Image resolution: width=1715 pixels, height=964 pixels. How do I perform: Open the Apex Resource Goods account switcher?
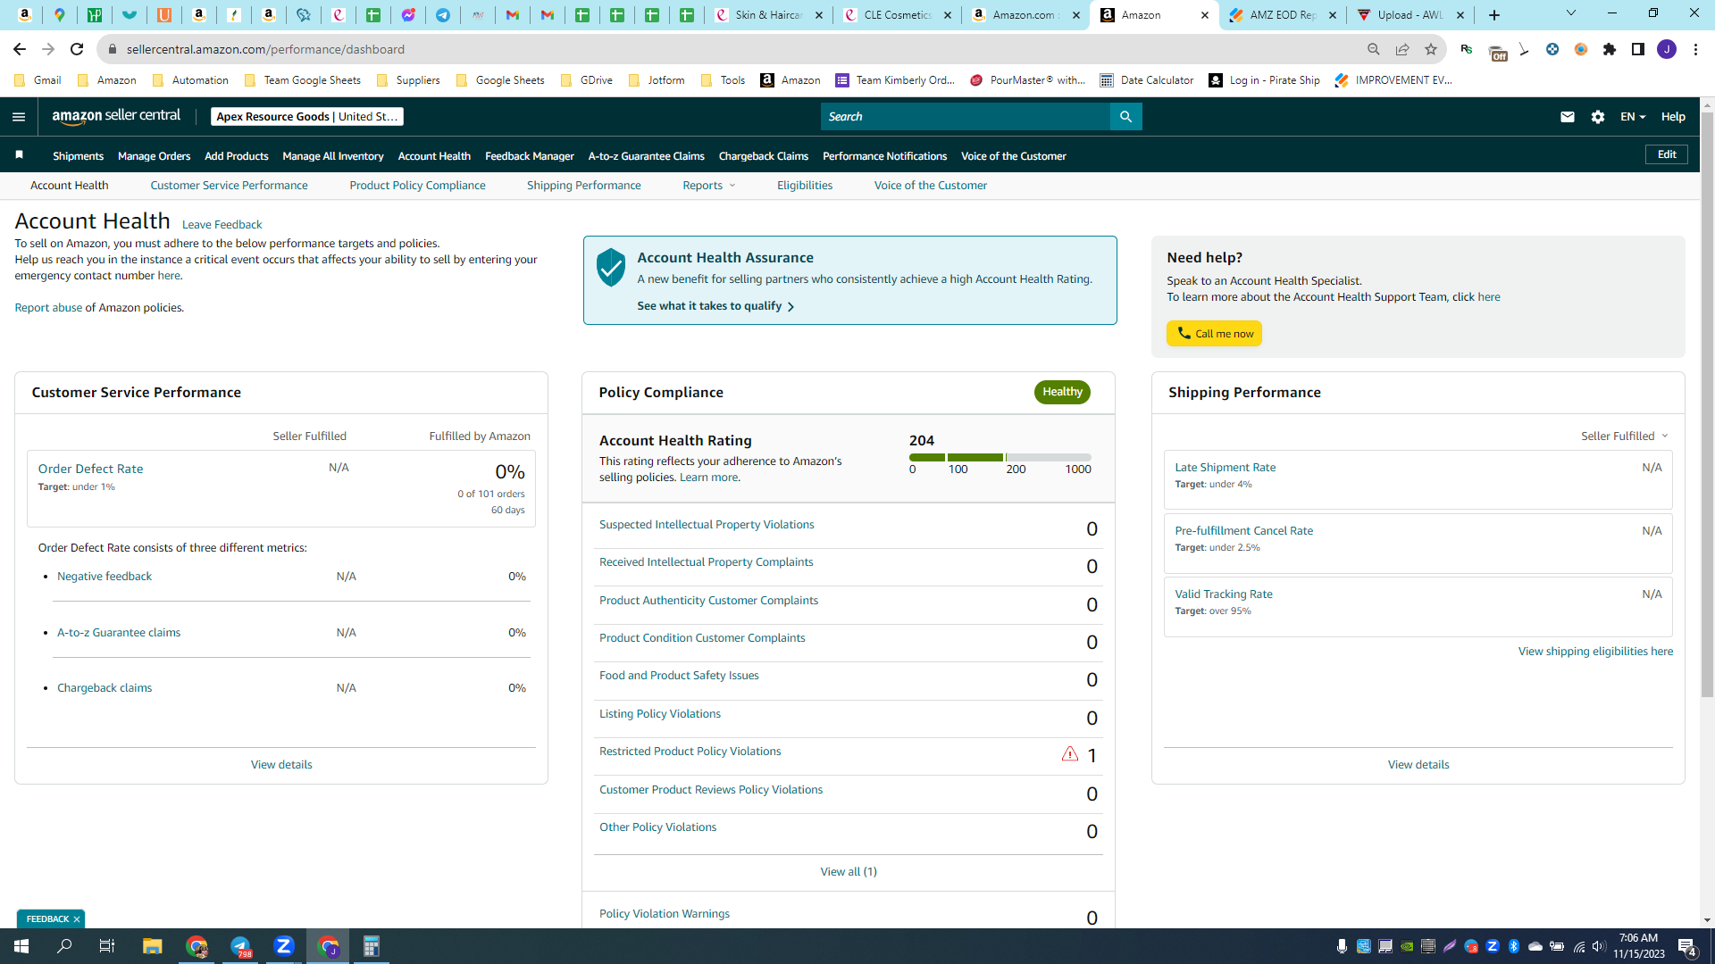pyautogui.click(x=307, y=117)
